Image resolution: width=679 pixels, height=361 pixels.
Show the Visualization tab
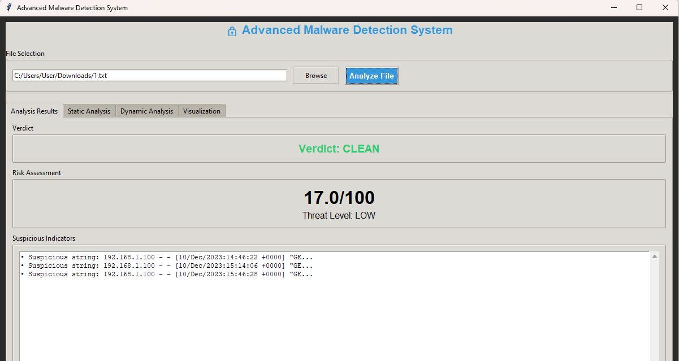[202, 111]
